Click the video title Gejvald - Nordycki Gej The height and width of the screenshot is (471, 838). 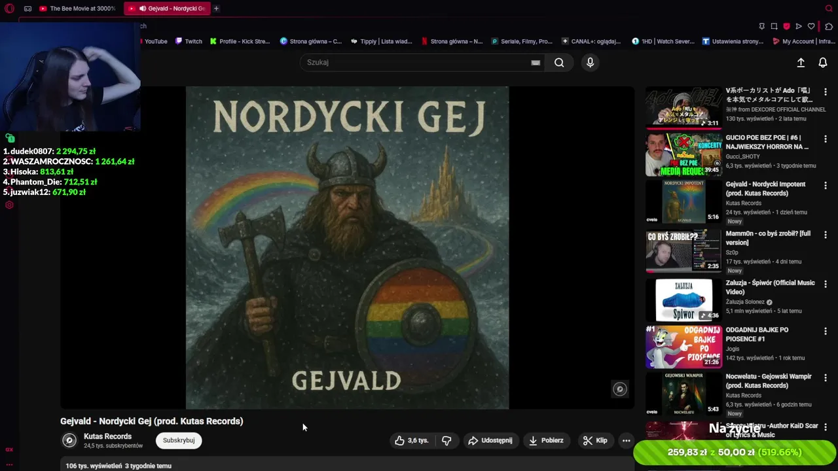(152, 421)
